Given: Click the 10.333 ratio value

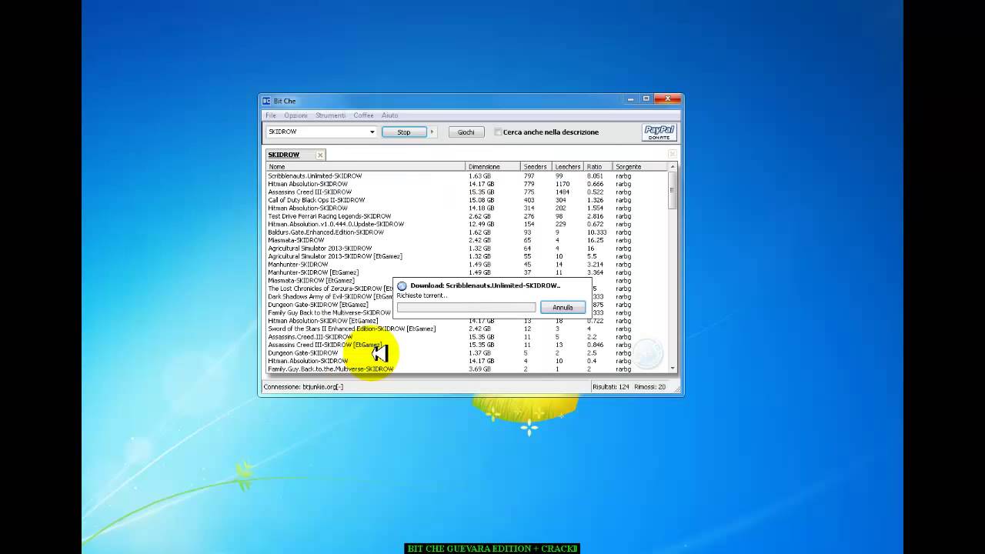Looking at the screenshot, I should (x=596, y=232).
